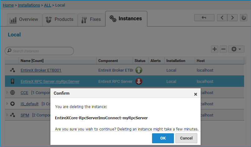Open the ALL breadcrumb link

click(x=47, y=5)
